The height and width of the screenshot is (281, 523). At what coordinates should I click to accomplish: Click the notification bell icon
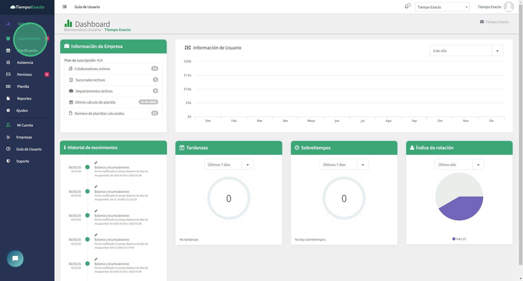tap(406, 7)
